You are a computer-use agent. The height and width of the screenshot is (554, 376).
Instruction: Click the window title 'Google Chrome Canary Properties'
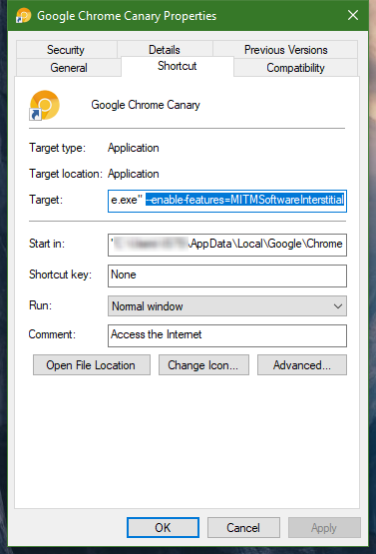127,16
